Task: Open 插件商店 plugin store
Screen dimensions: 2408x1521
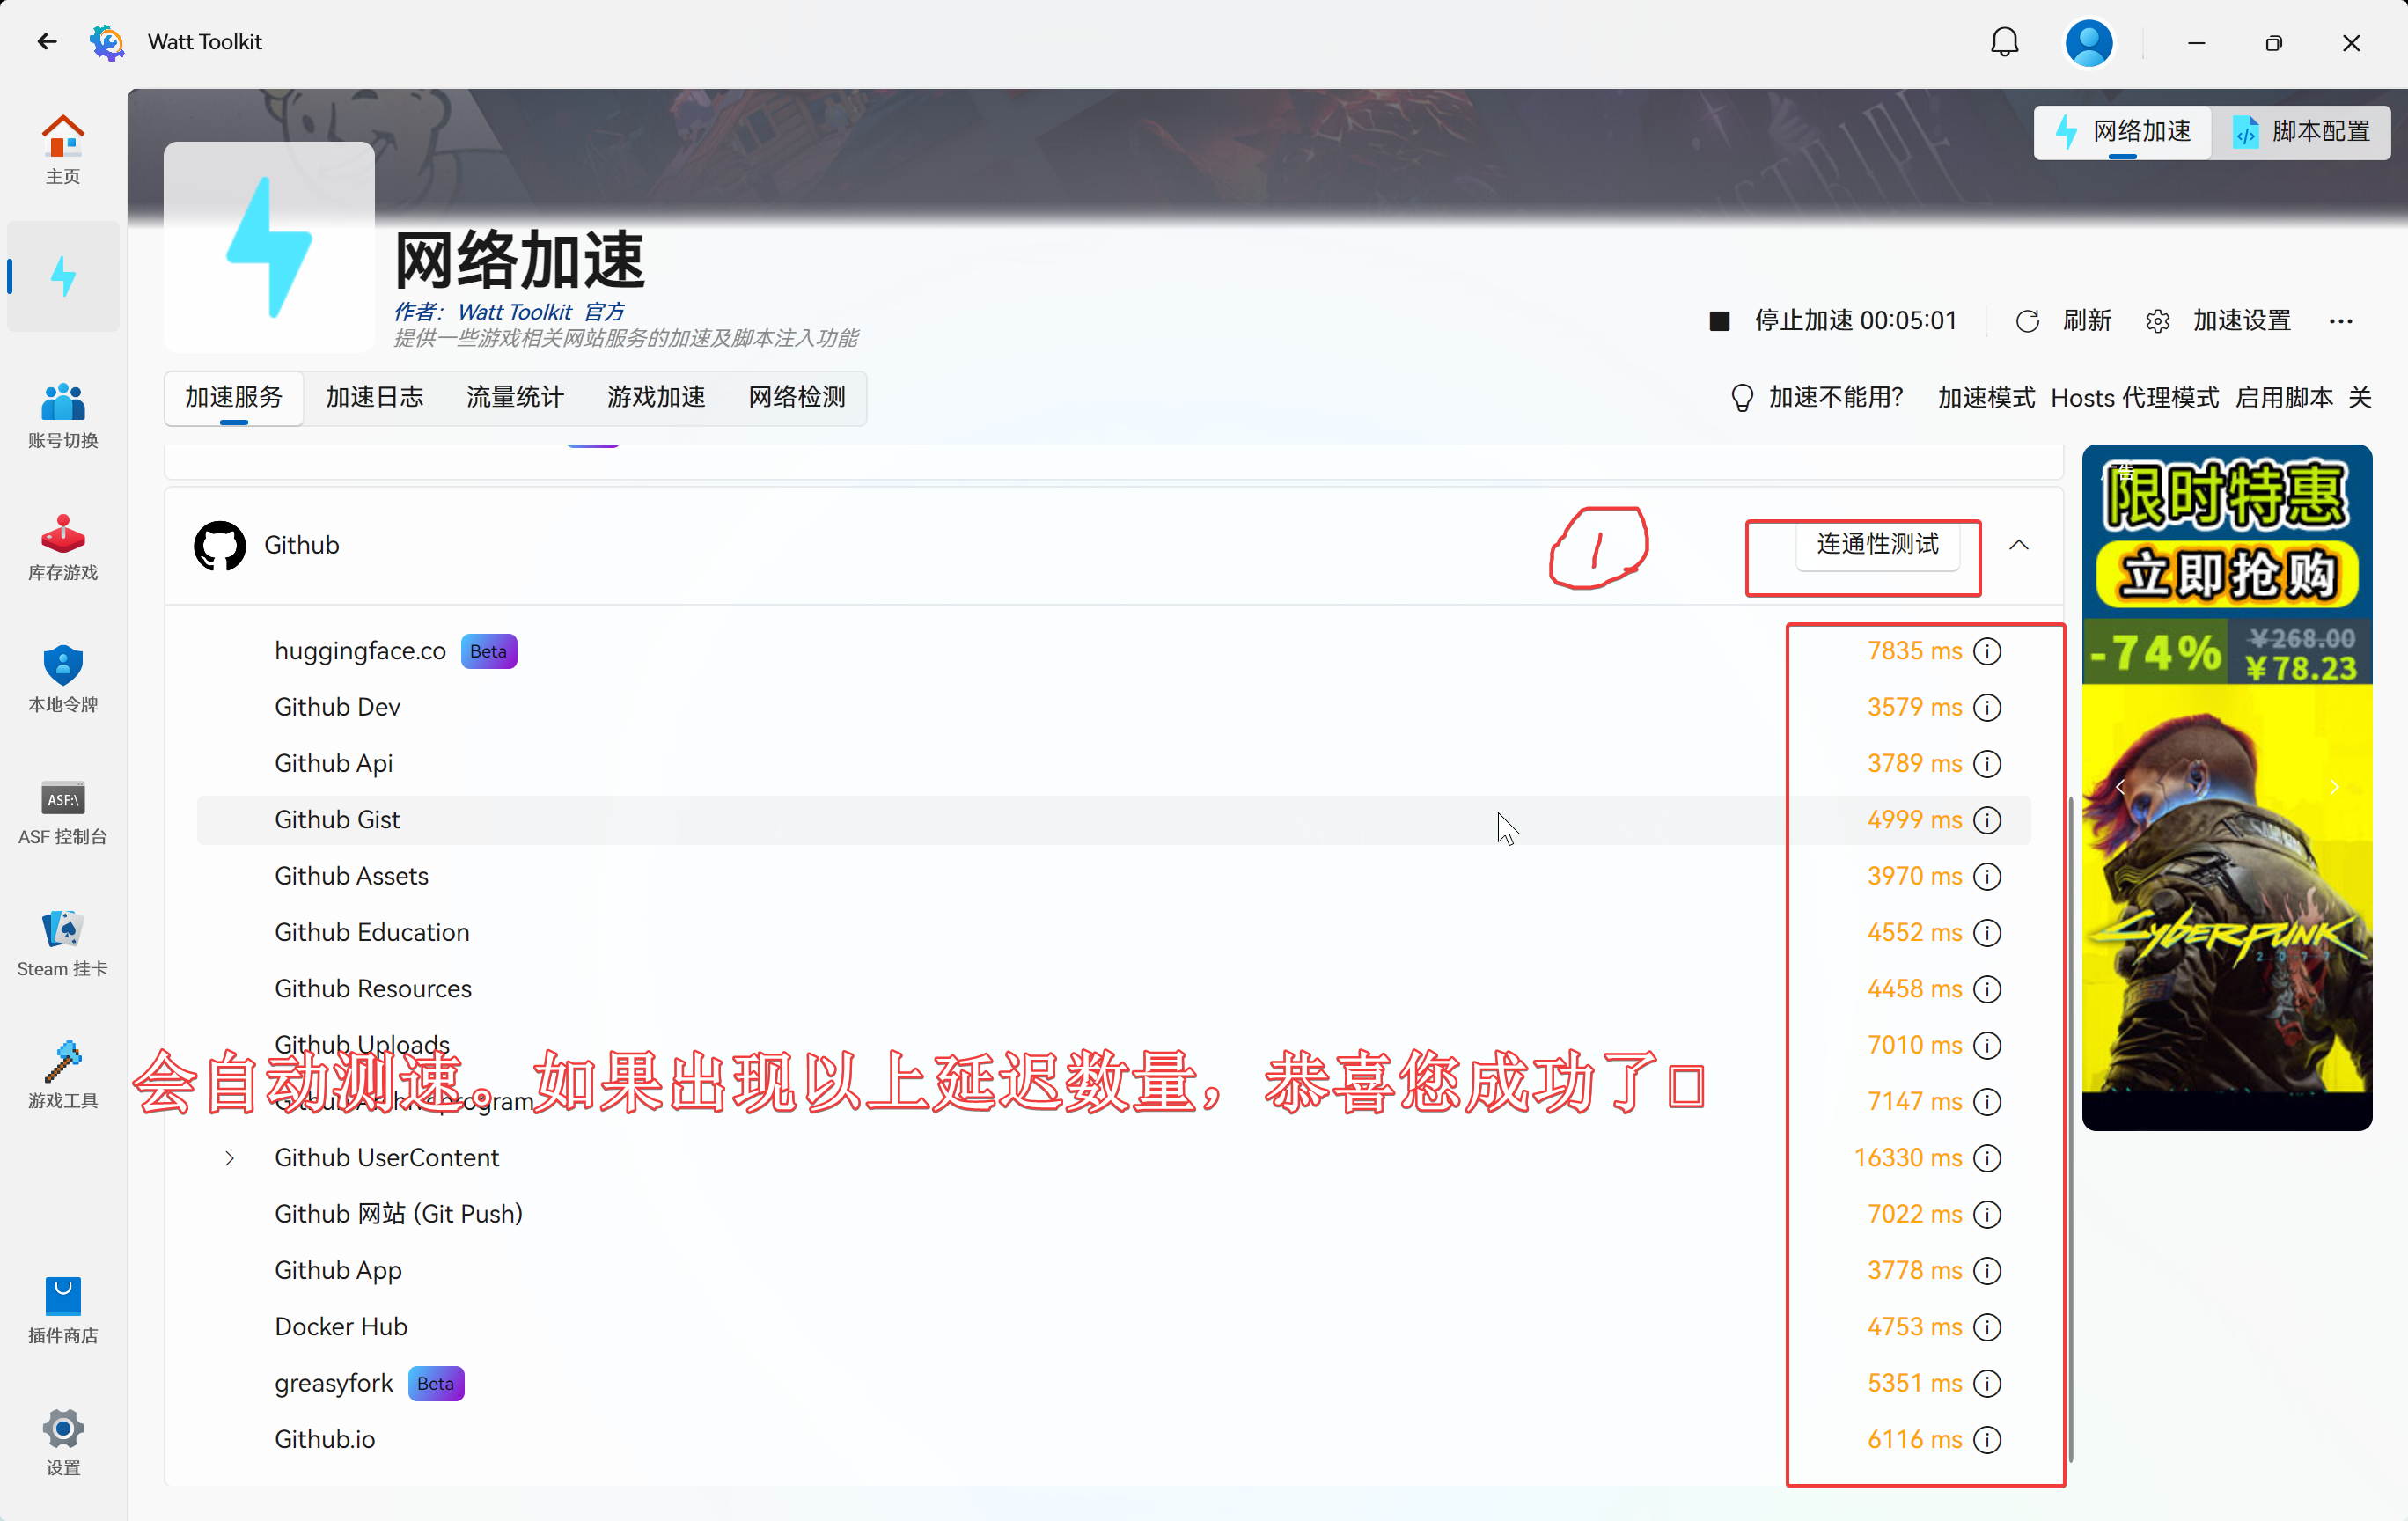Action: click(63, 1310)
